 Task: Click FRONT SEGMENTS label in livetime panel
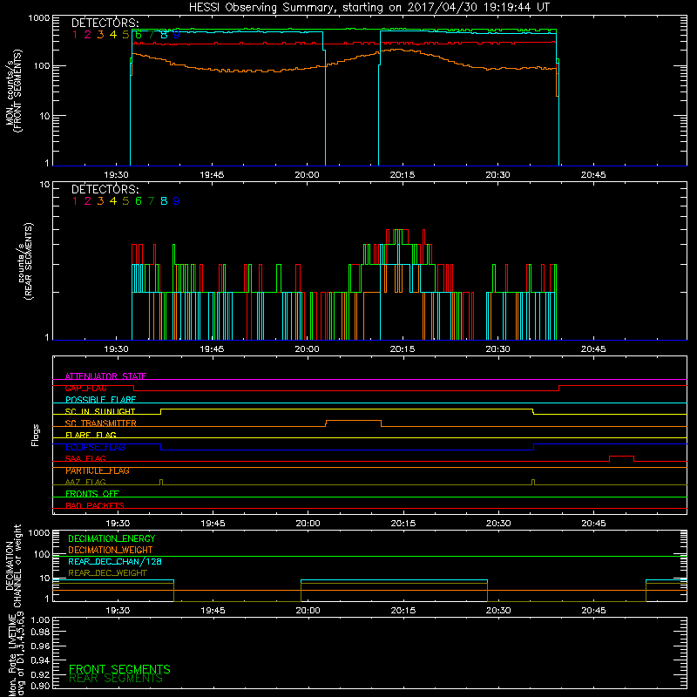point(119,669)
